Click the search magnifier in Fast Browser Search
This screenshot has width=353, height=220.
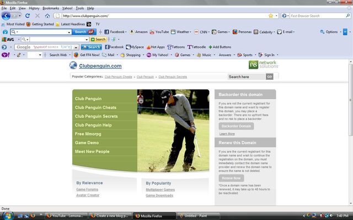(x=348, y=16)
